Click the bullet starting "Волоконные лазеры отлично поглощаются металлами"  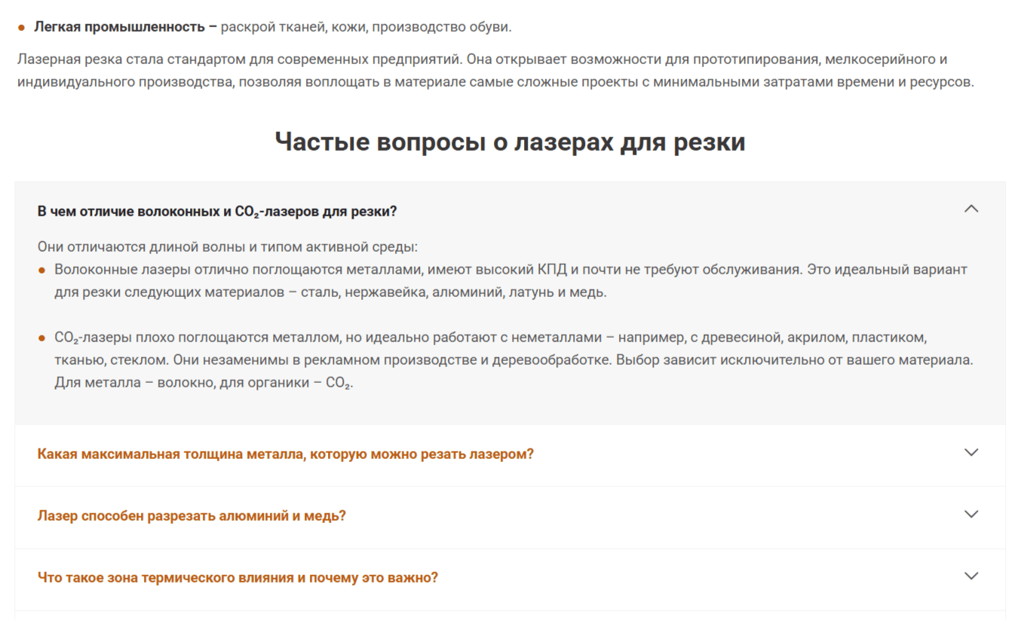510,281
